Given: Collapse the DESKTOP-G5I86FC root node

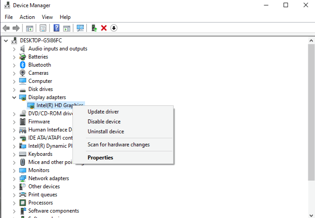Looking at the screenshot, I should 6,41.
